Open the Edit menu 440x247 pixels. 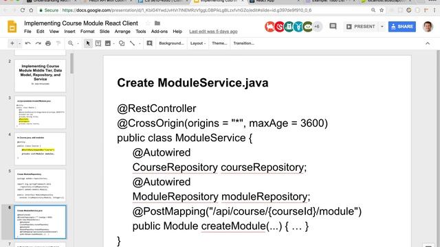40,32
